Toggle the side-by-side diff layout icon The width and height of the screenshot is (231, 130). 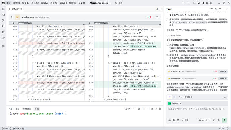pyautogui.click(x=157, y=9)
